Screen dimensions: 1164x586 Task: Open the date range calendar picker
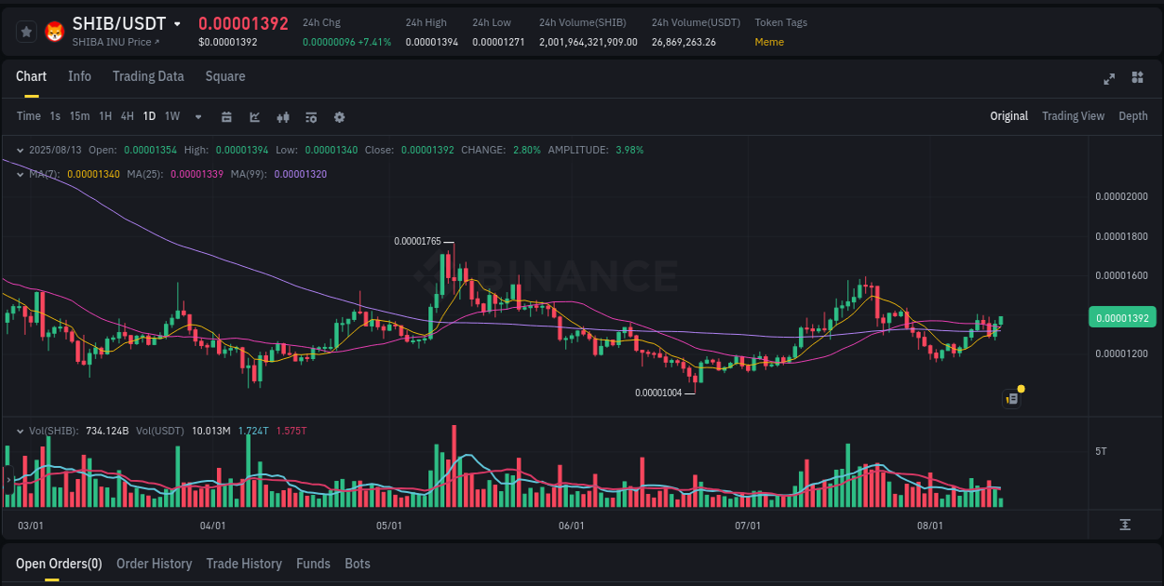click(x=226, y=116)
